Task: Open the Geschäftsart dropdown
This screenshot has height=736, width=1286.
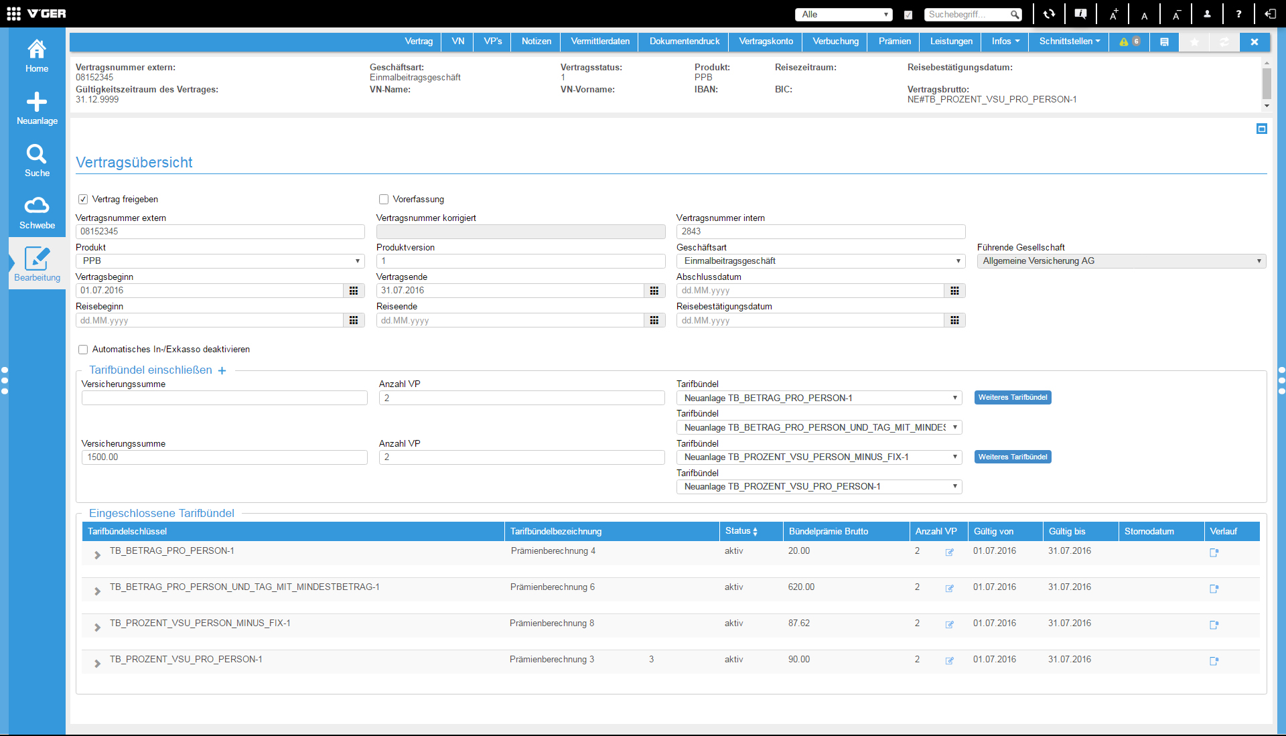Action: [820, 261]
